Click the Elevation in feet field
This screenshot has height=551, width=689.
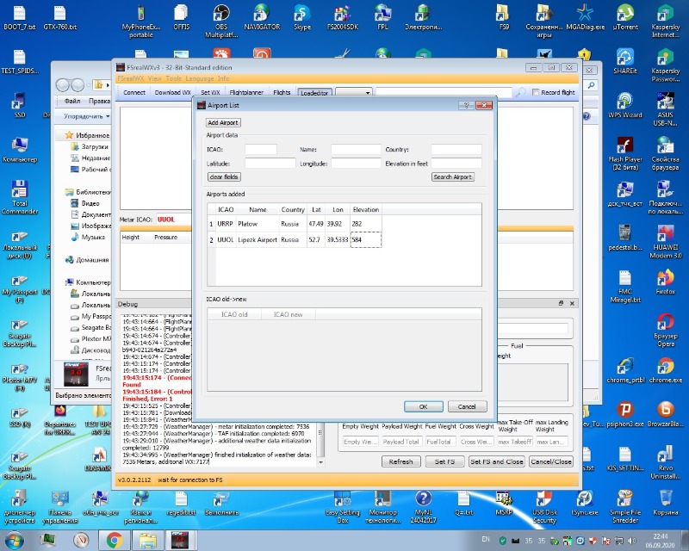[x=456, y=164]
